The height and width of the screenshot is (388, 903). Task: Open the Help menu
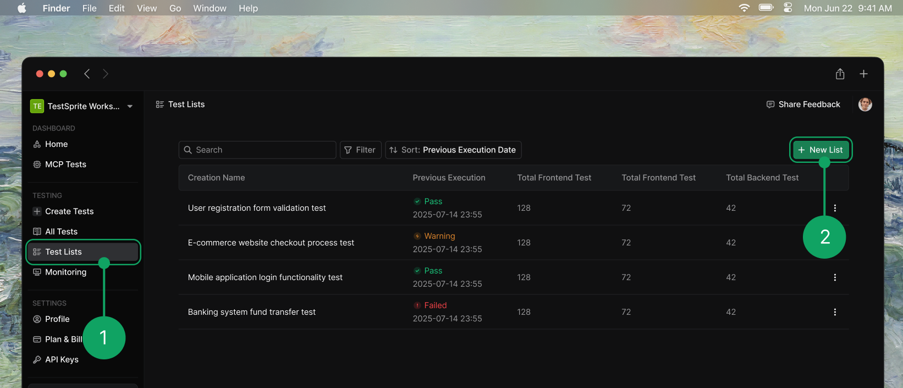(x=248, y=8)
